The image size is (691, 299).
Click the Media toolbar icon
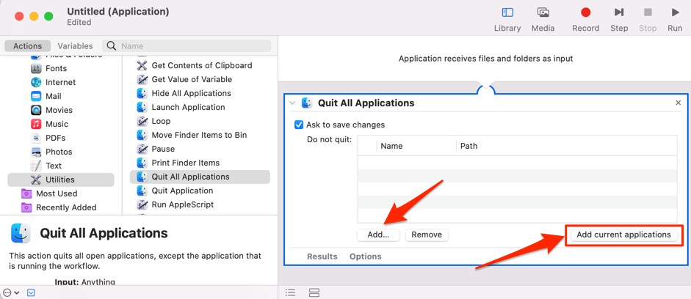543,12
